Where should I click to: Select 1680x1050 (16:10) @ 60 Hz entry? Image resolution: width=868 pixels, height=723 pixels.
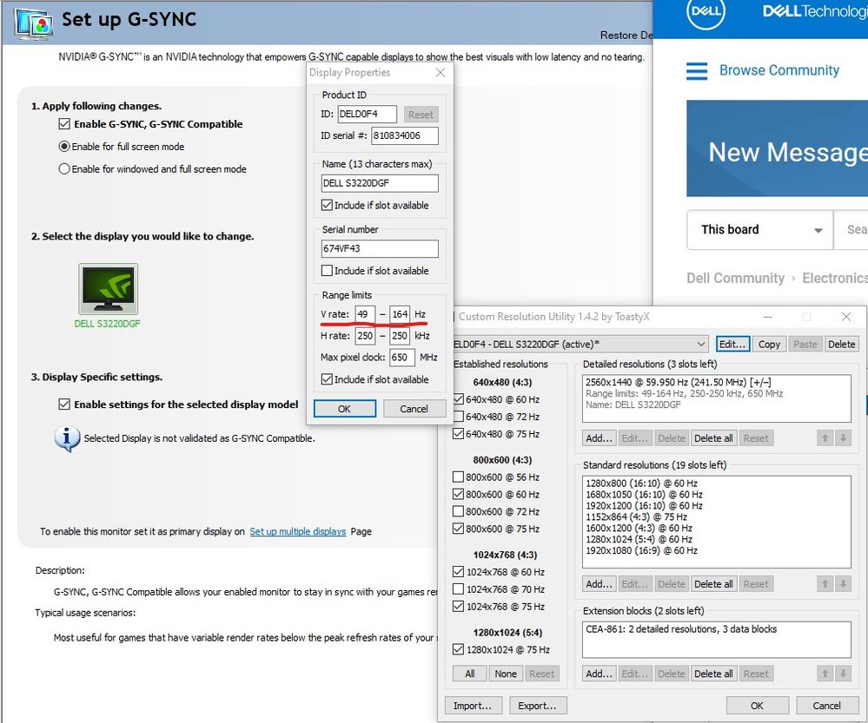[645, 495]
